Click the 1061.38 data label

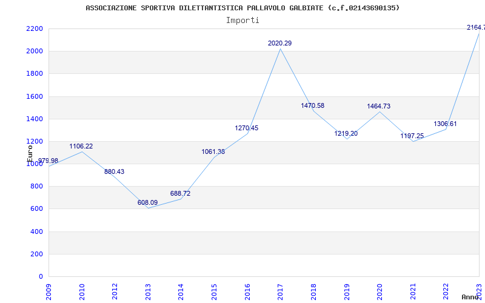coord(213,151)
